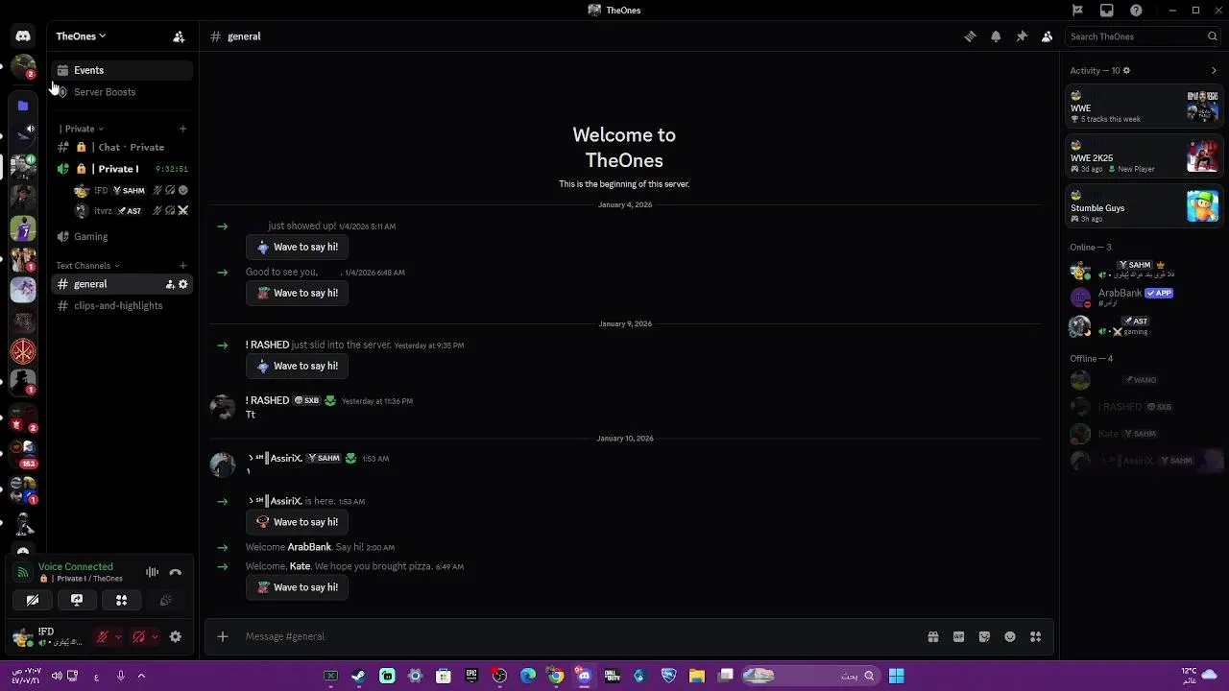
Task: Open Activity settings gear icon
Action: [x=1126, y=70]
